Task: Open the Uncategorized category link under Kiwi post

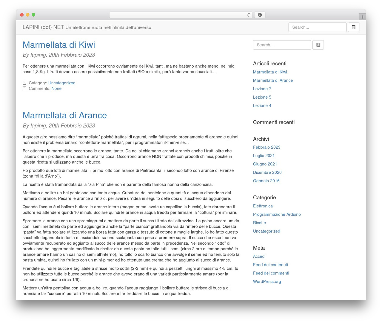Action: (x=62, y=83)
